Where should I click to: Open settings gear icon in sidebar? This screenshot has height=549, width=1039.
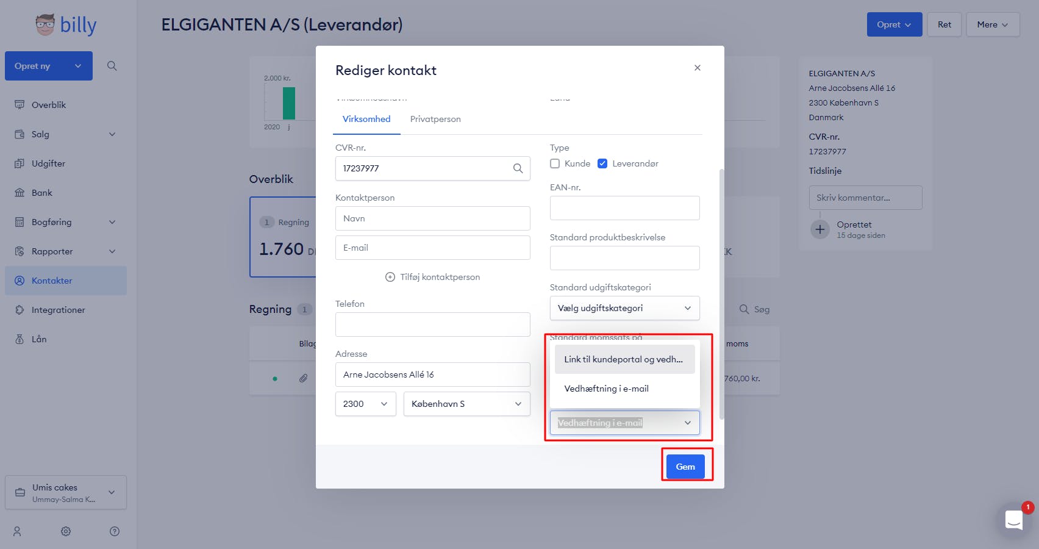pyautogui.click(x=66, y=531)
